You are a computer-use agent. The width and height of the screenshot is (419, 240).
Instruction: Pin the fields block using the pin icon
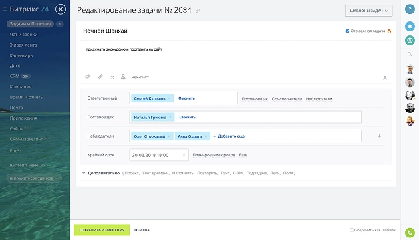pyautogui.click(x=380, y=136)
